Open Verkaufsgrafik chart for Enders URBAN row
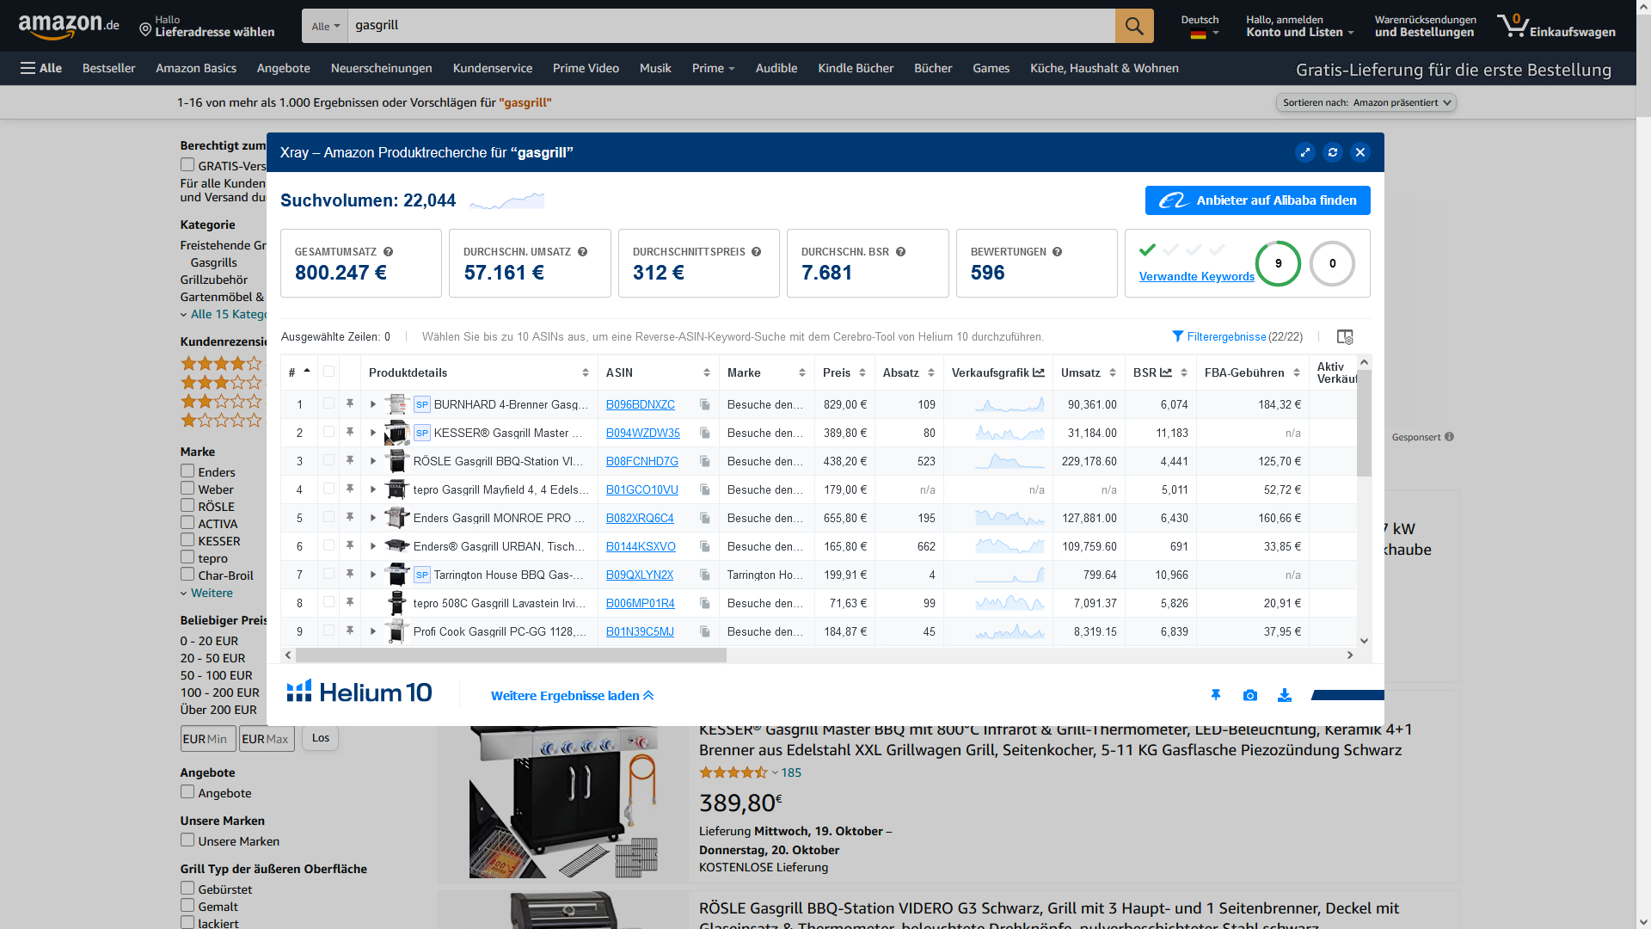Viewport: 1651px width, 929px height. click(1010, 546)
